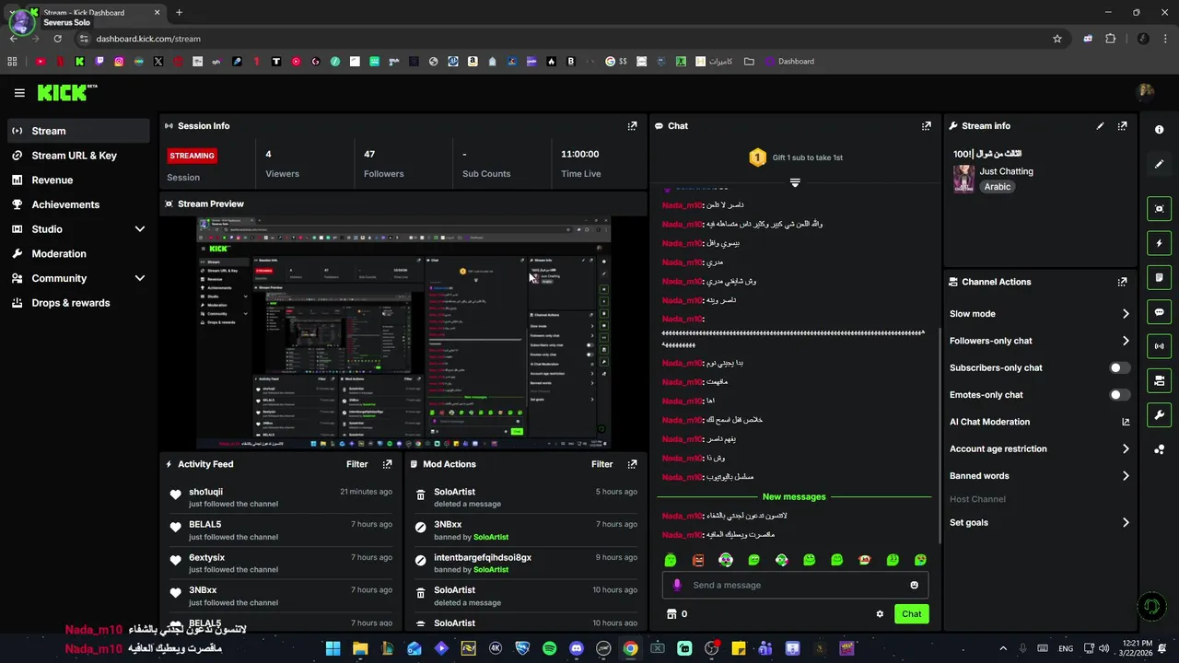Open Activity Feed Filter
This screenshot has height=663, width=1179.
(356, 464)
